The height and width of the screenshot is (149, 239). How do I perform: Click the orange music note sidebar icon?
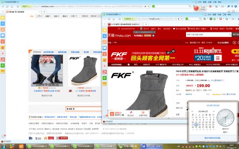3,29
